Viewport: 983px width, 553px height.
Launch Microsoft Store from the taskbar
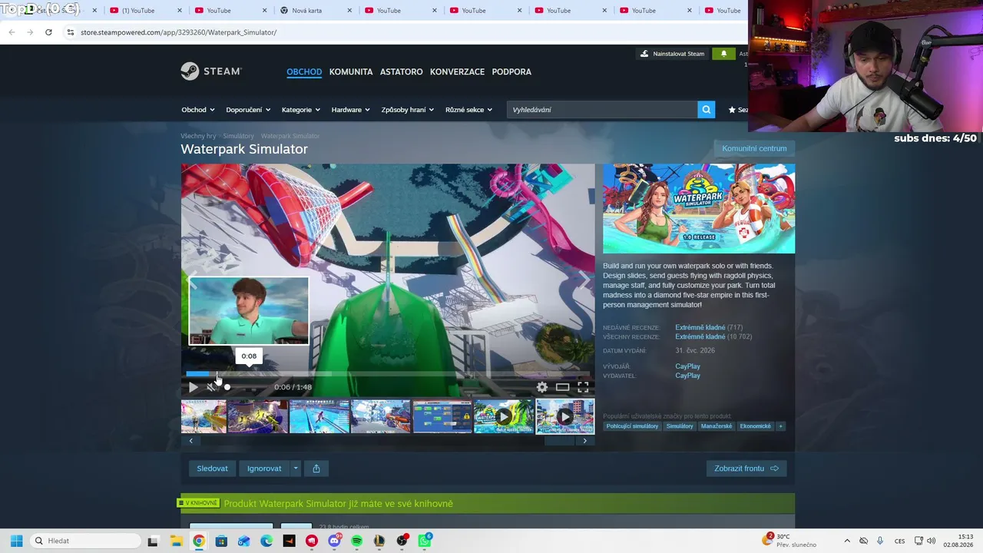coord(221,541)
